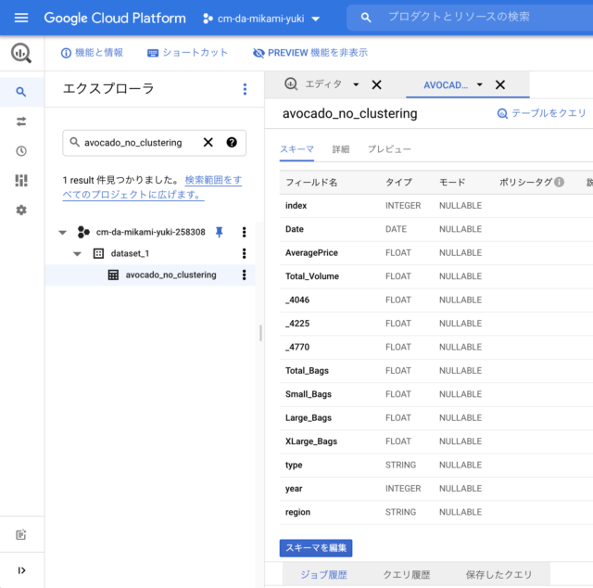Viewport: 593px width, 588px height.
Task: Close the AVOCAD... tab
Action: tap(500, 84)
